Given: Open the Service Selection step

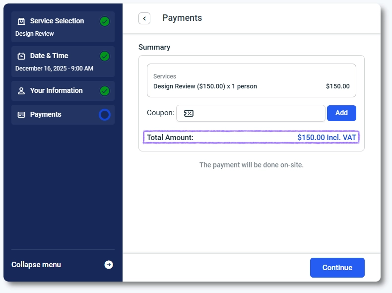Looking at the screenshot, I should (57, 21).
